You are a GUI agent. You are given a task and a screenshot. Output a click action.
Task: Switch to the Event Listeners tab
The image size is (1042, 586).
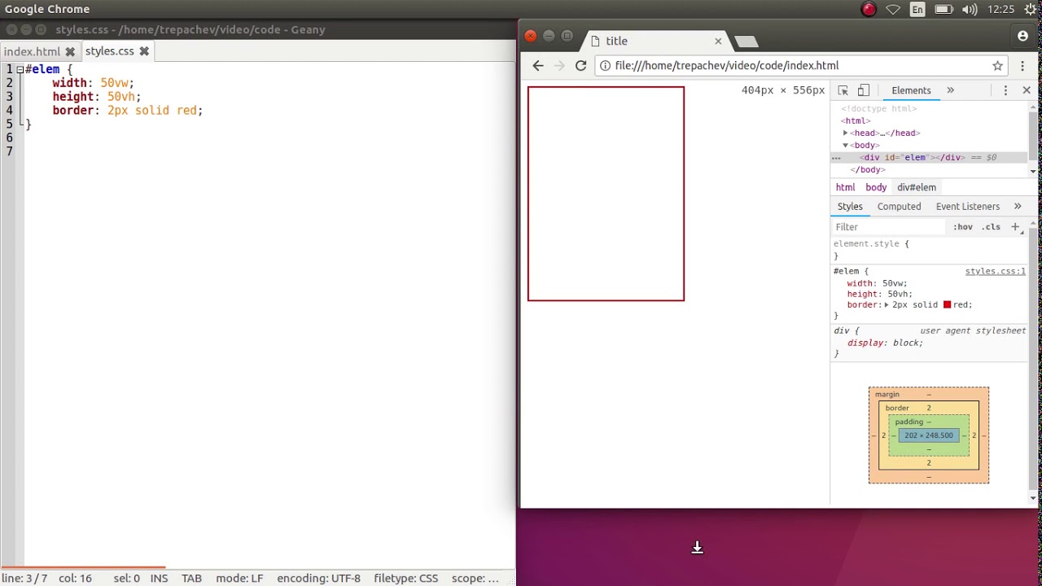pyautogui.click(x=967, y=207)
